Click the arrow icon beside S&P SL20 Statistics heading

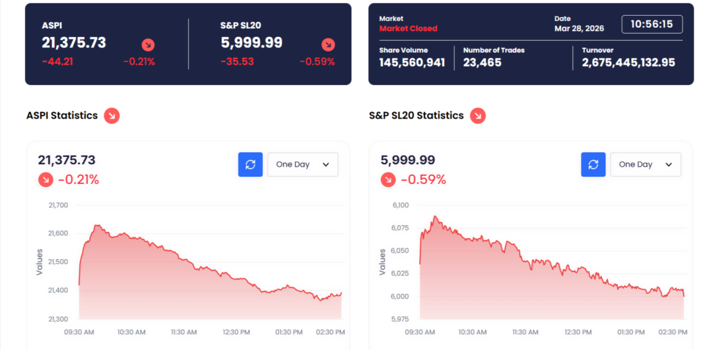point(478,116)
